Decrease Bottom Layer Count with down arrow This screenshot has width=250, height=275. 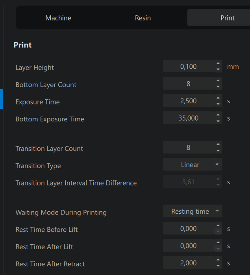pyautogui.click(x=218, y=86)
